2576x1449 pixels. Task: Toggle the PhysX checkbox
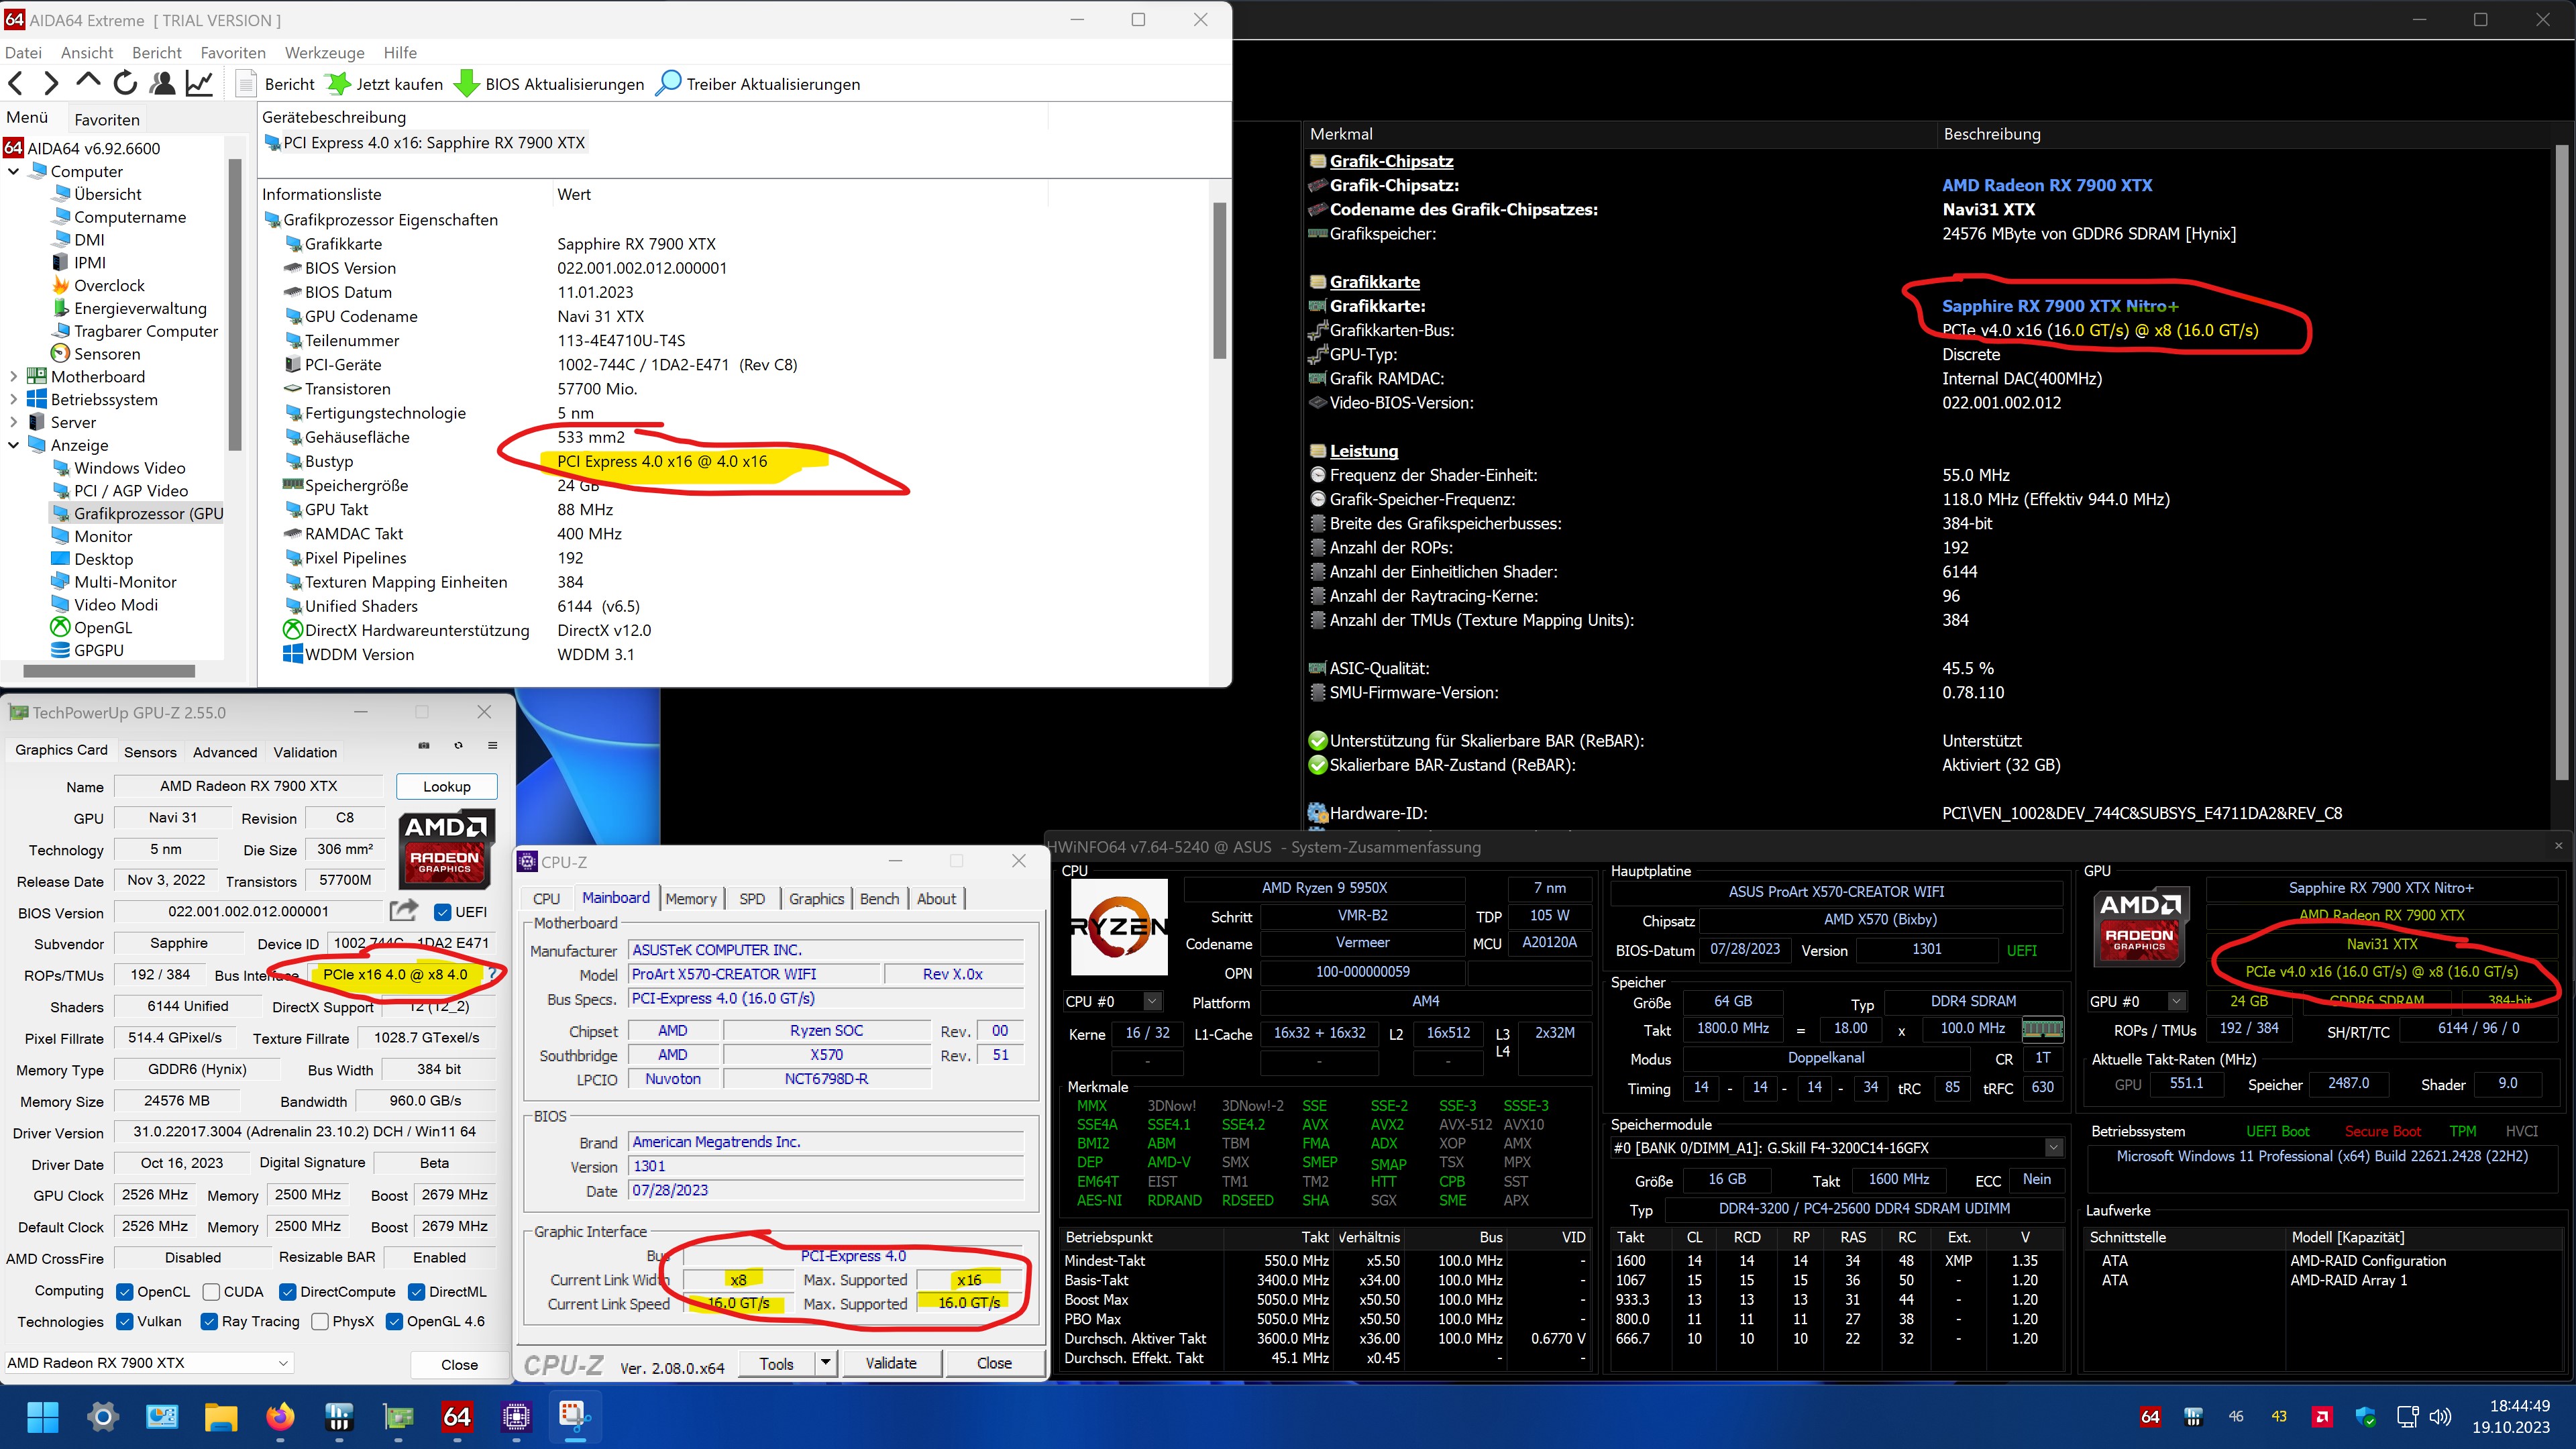(x=320, y=1322)
